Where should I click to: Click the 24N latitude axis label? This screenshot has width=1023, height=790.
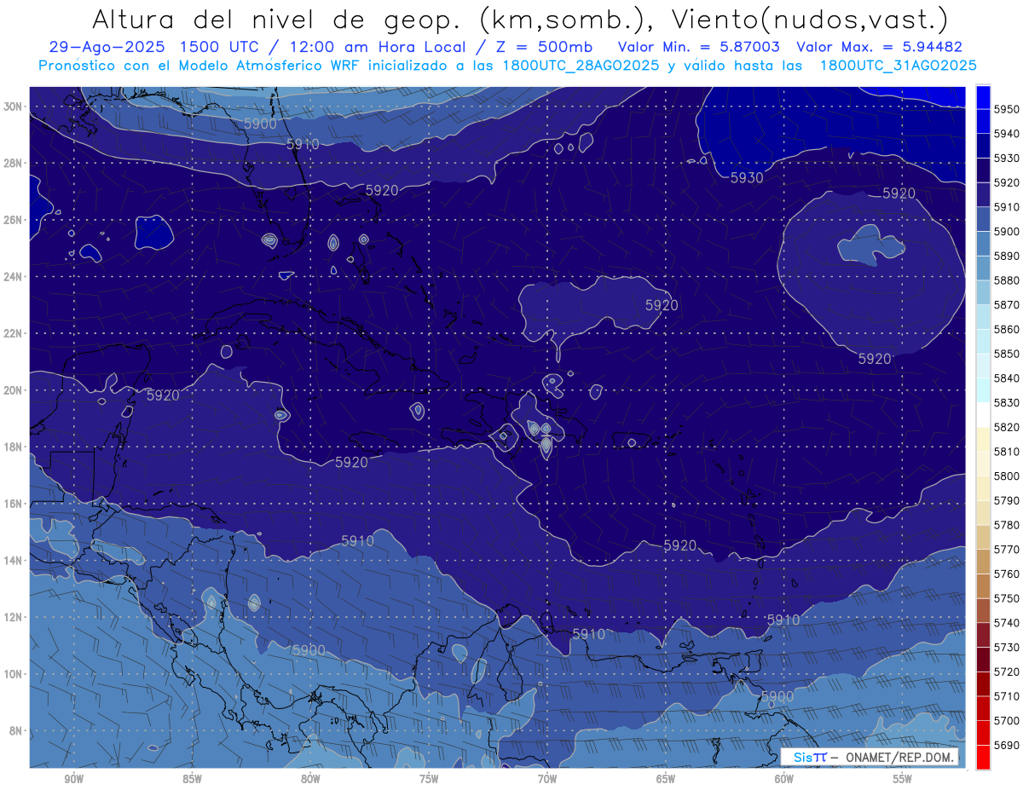(12, 277)
